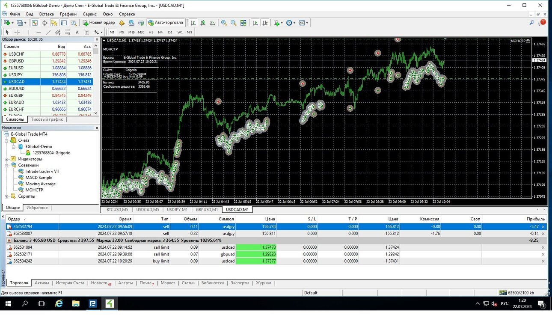Switch timeframe to H1
Viewport: 552px width, 327px height.
pos(151,32)
